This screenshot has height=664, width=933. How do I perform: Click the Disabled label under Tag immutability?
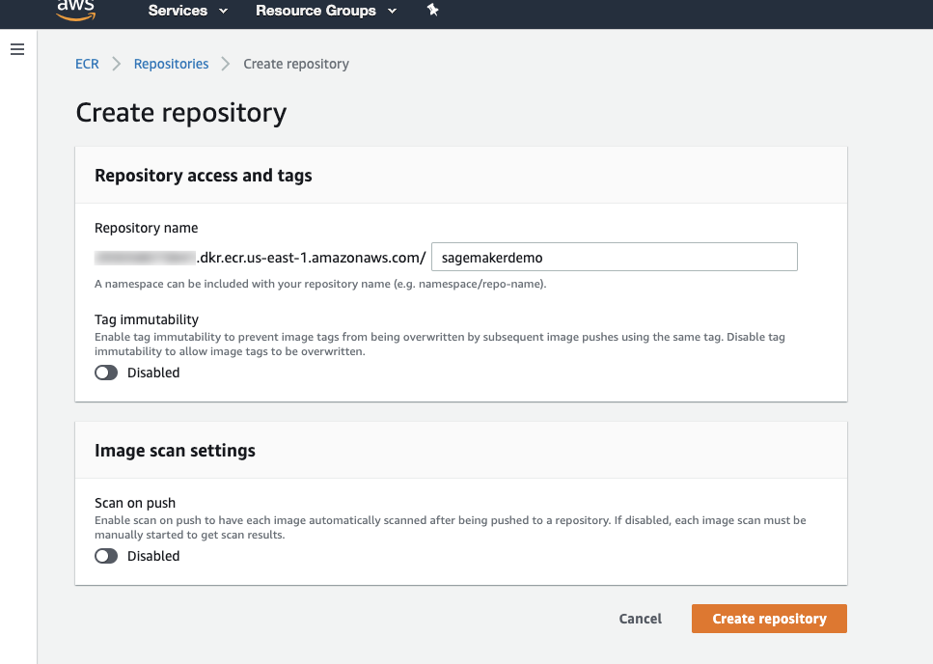153,373
